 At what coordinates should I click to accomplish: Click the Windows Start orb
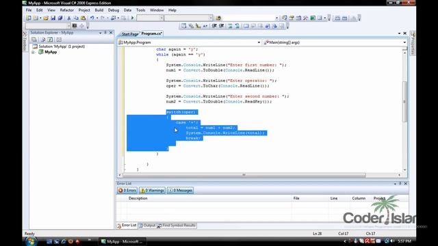coord(31,241)
